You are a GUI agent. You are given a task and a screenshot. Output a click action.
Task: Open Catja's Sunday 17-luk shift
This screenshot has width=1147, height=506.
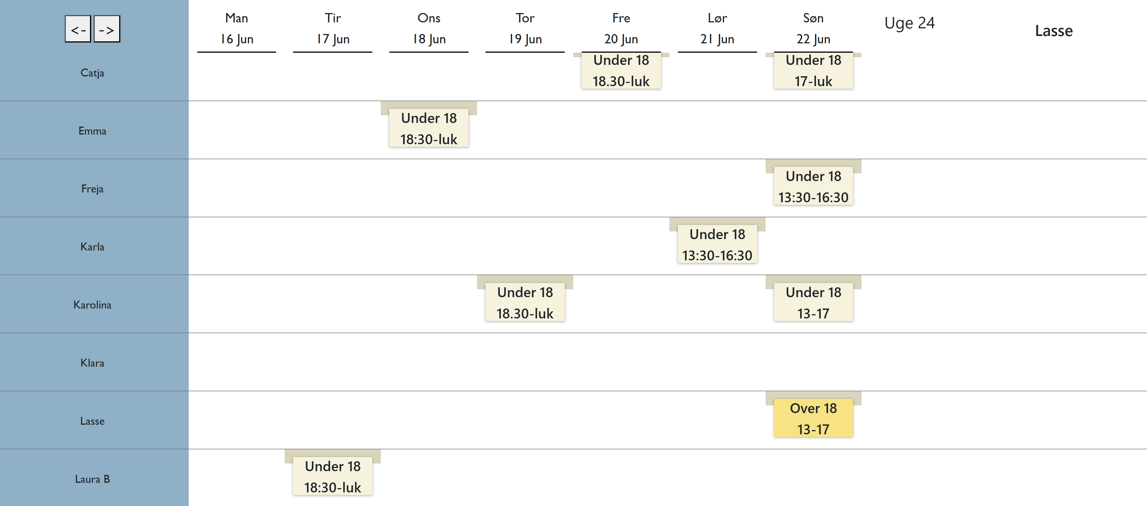pyautogui.click(x=813, y=71)
